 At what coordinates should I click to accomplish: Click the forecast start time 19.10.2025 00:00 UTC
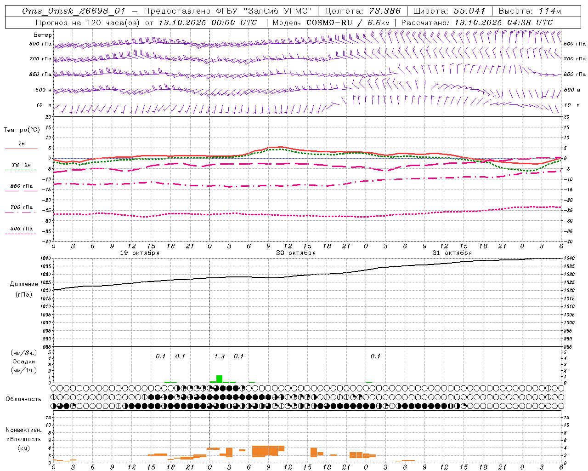(x=208, y=23)
